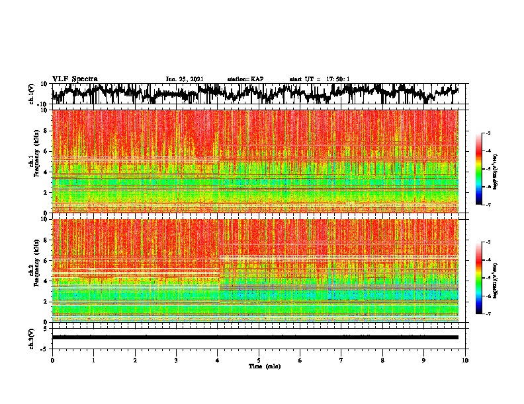
Task: Click time-axis tick label '4'
Action: coord(218,360)
